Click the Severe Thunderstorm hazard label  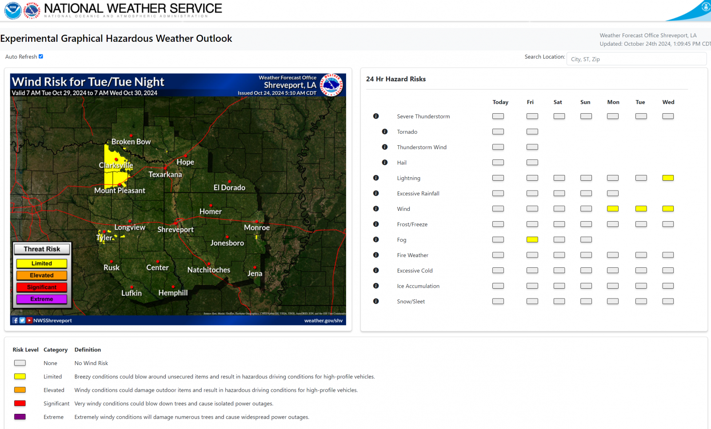click(x=423, y=116)
